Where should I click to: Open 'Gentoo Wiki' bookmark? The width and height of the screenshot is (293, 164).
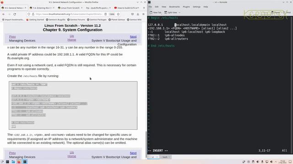click(x=134, y=20)
